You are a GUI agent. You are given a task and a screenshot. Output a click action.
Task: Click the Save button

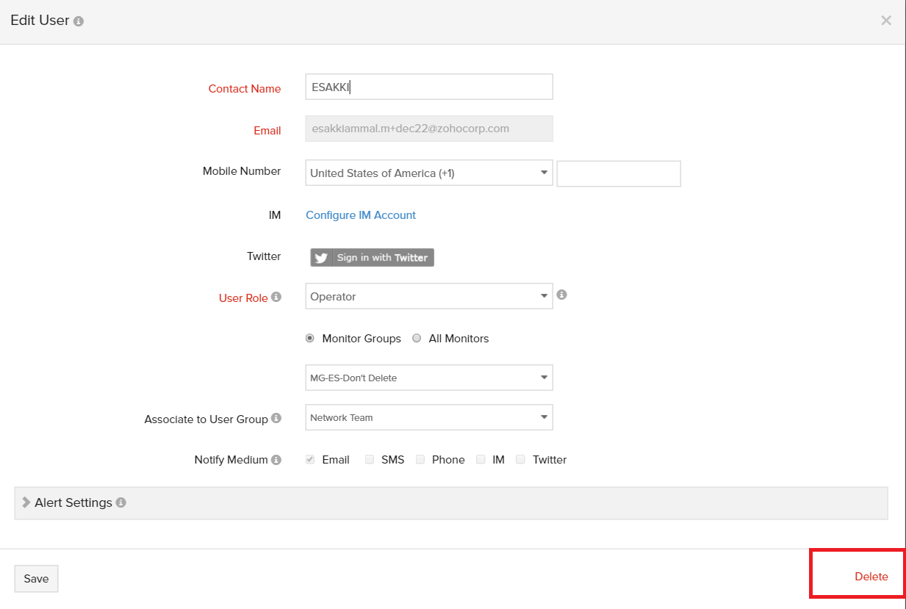click(36, 579)
